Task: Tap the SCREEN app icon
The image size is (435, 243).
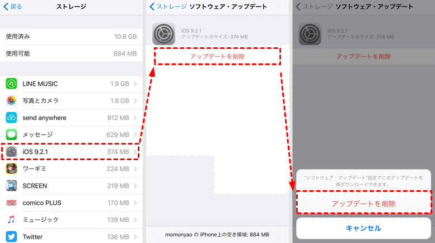Action: 11,186
